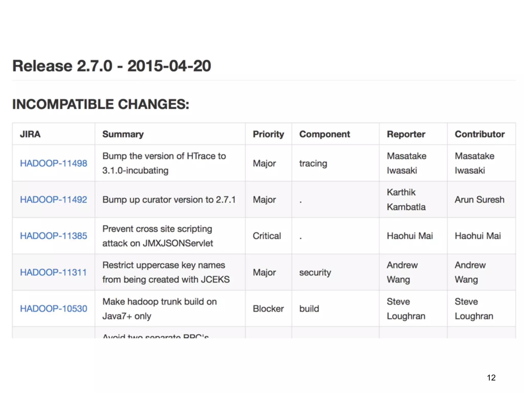Click the Reporter column header
524x393 pixels.
tap(406, 134)
